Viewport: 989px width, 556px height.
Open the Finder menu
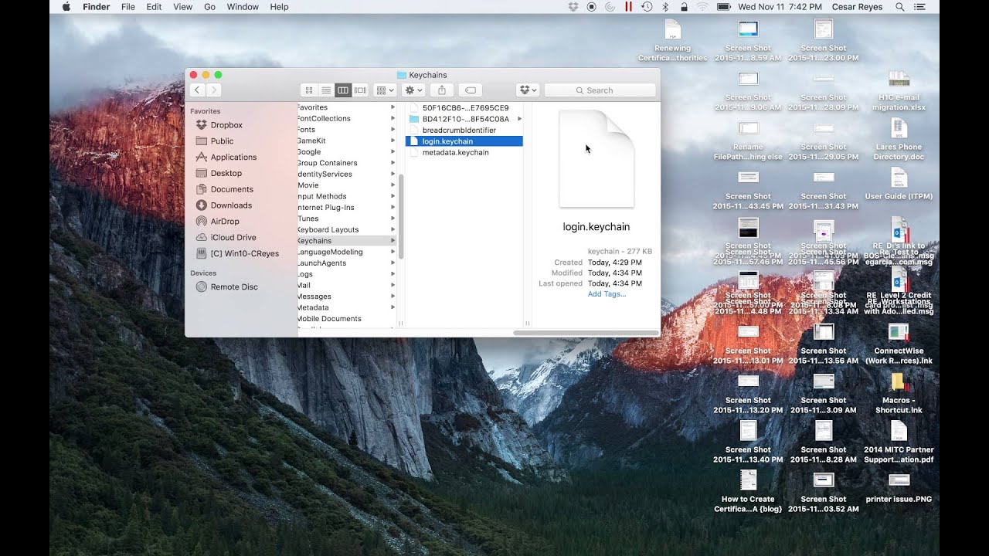point(96,7)
